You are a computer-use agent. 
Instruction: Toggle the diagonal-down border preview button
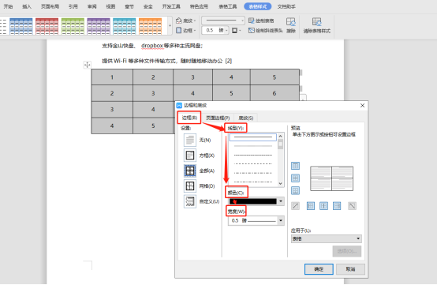pyautogui.click(x=353, y=206)
